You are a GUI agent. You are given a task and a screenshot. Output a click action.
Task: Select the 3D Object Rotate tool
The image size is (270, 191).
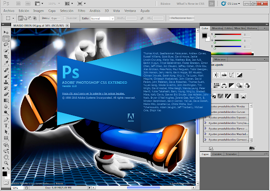(x=6, y=145)
